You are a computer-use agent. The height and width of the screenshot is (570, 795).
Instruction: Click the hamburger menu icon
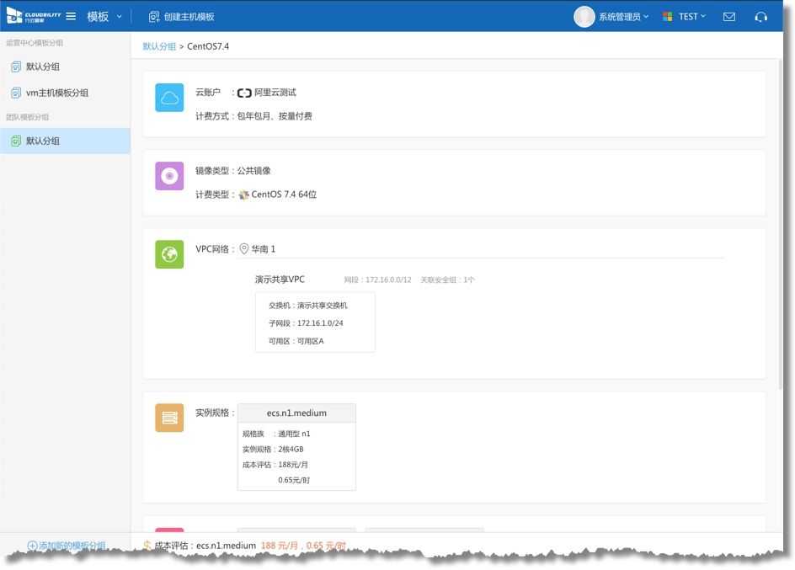point(71,17)
